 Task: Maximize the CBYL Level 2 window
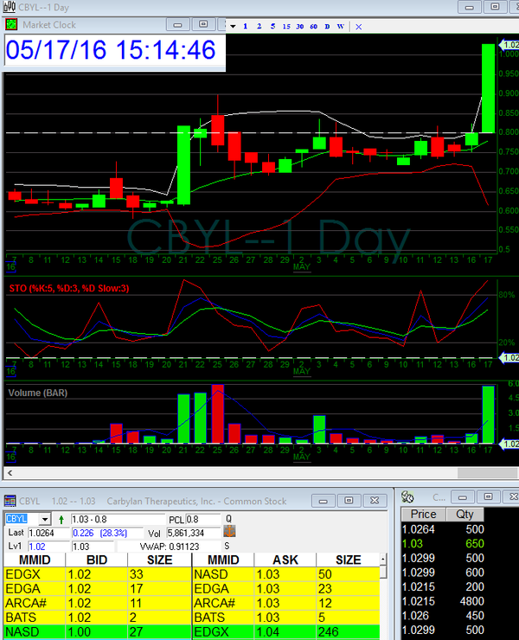click(349, 501)
